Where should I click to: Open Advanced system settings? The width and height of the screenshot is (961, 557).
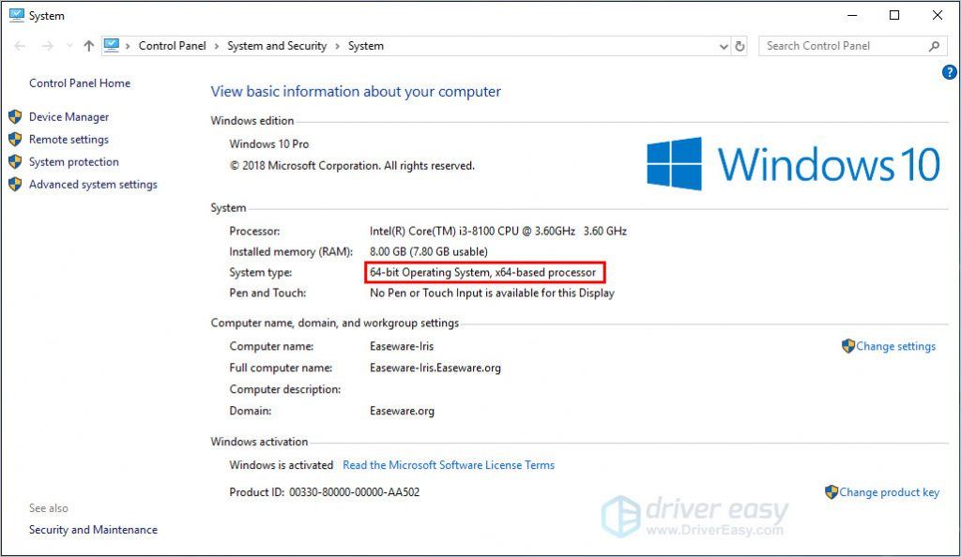(x=93, y=185)
